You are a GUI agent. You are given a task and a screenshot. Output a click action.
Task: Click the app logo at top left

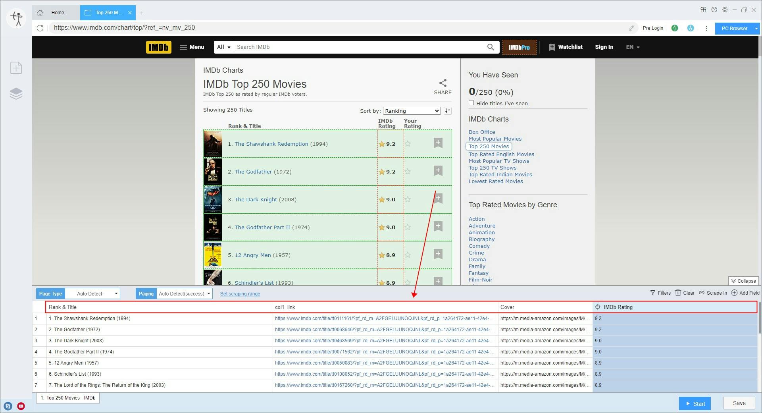17,18
